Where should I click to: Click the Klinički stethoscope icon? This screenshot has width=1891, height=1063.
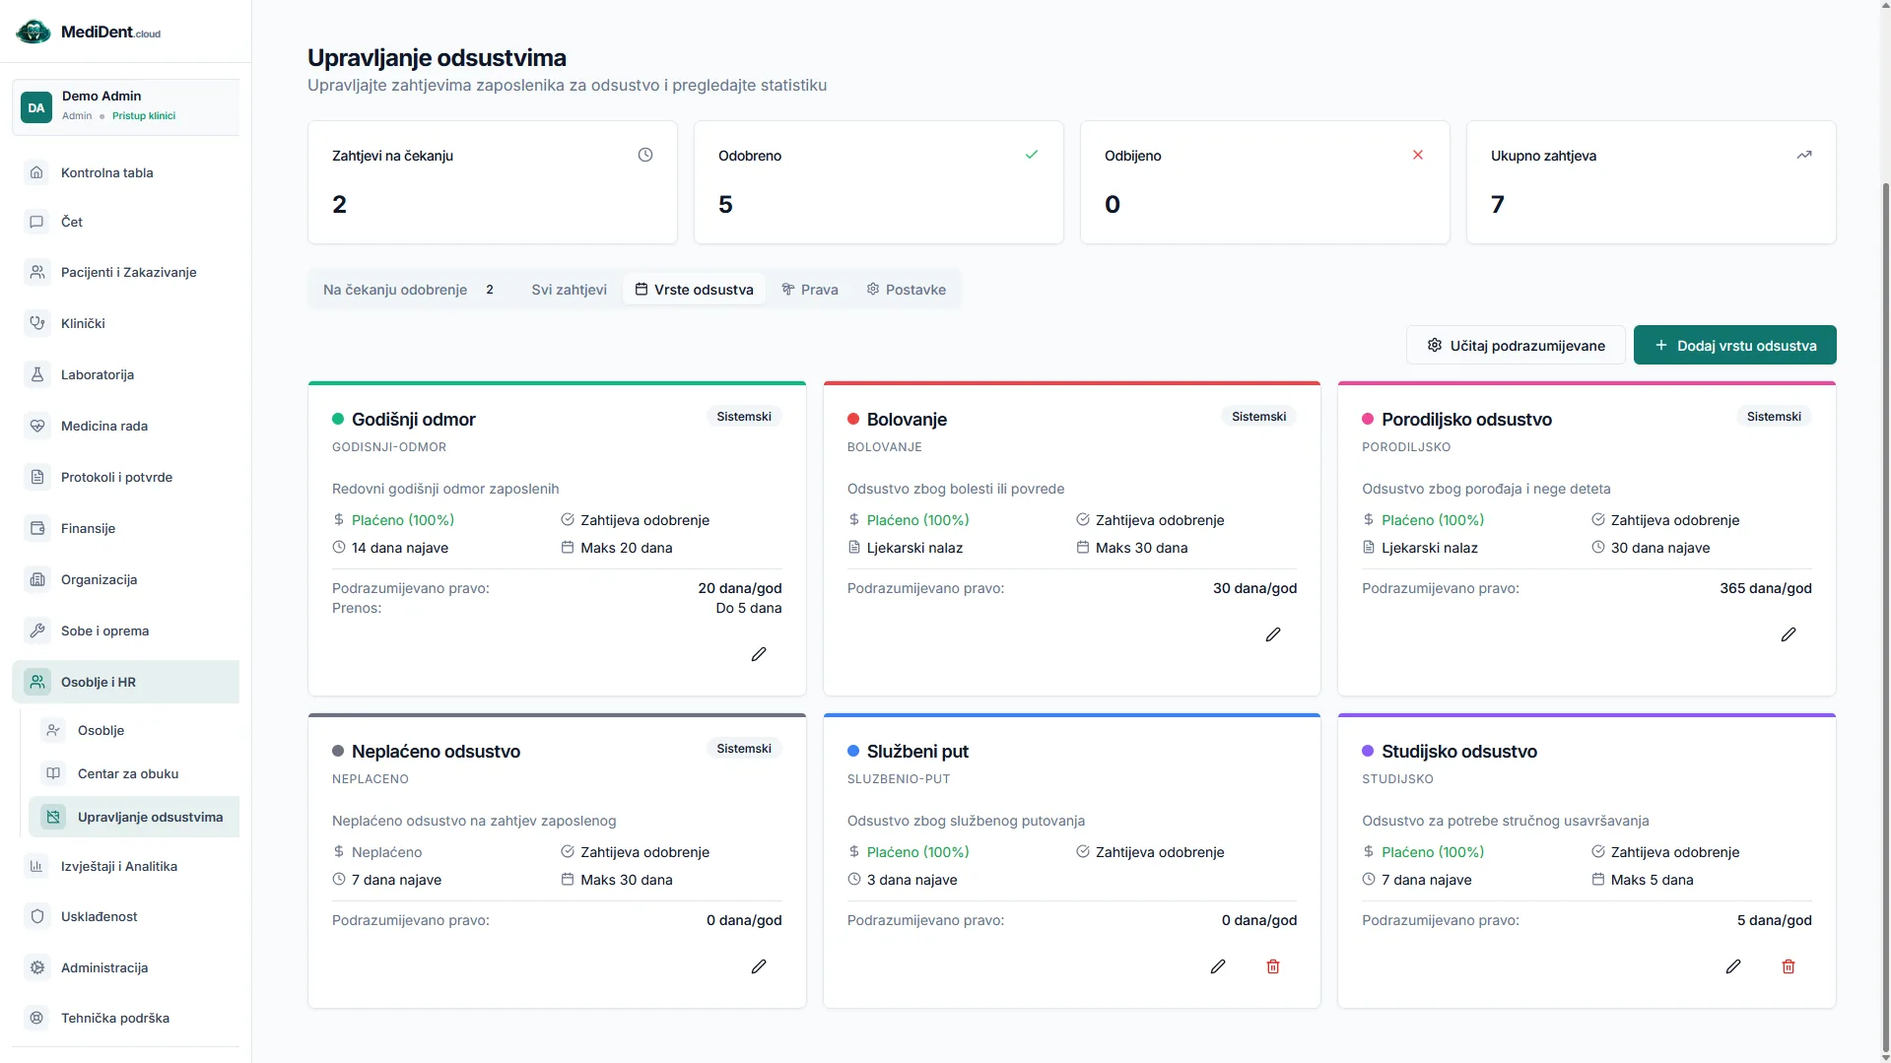click(x=36, y=323)
